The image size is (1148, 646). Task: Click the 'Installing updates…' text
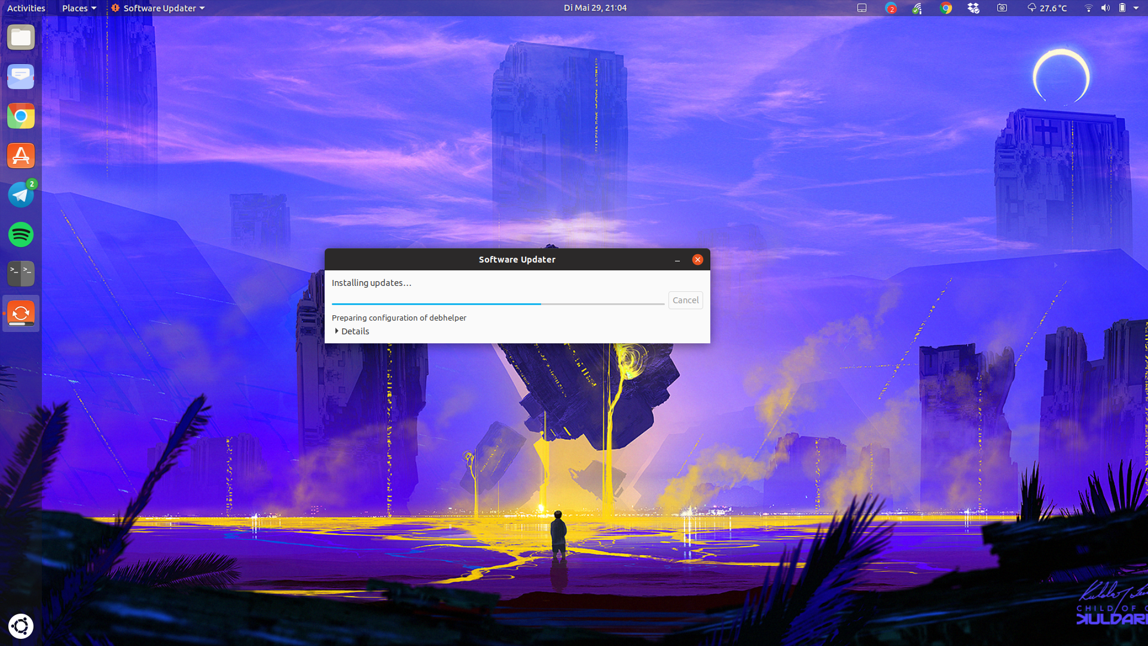point(371,283)
